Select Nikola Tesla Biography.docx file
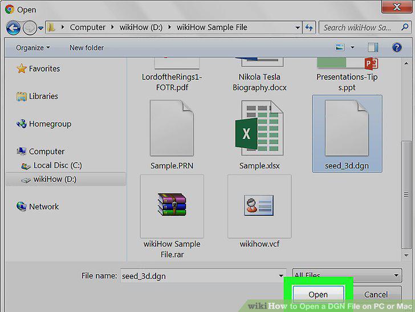The width and height of the screenshot is (415, 312). click(x=259, y=75)
